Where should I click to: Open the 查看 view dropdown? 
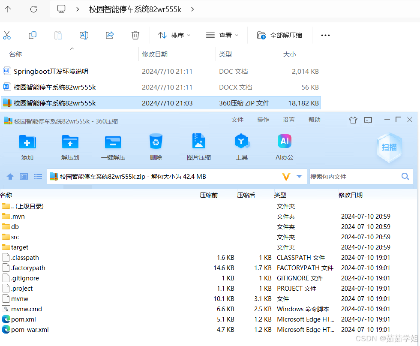[222, 35]
